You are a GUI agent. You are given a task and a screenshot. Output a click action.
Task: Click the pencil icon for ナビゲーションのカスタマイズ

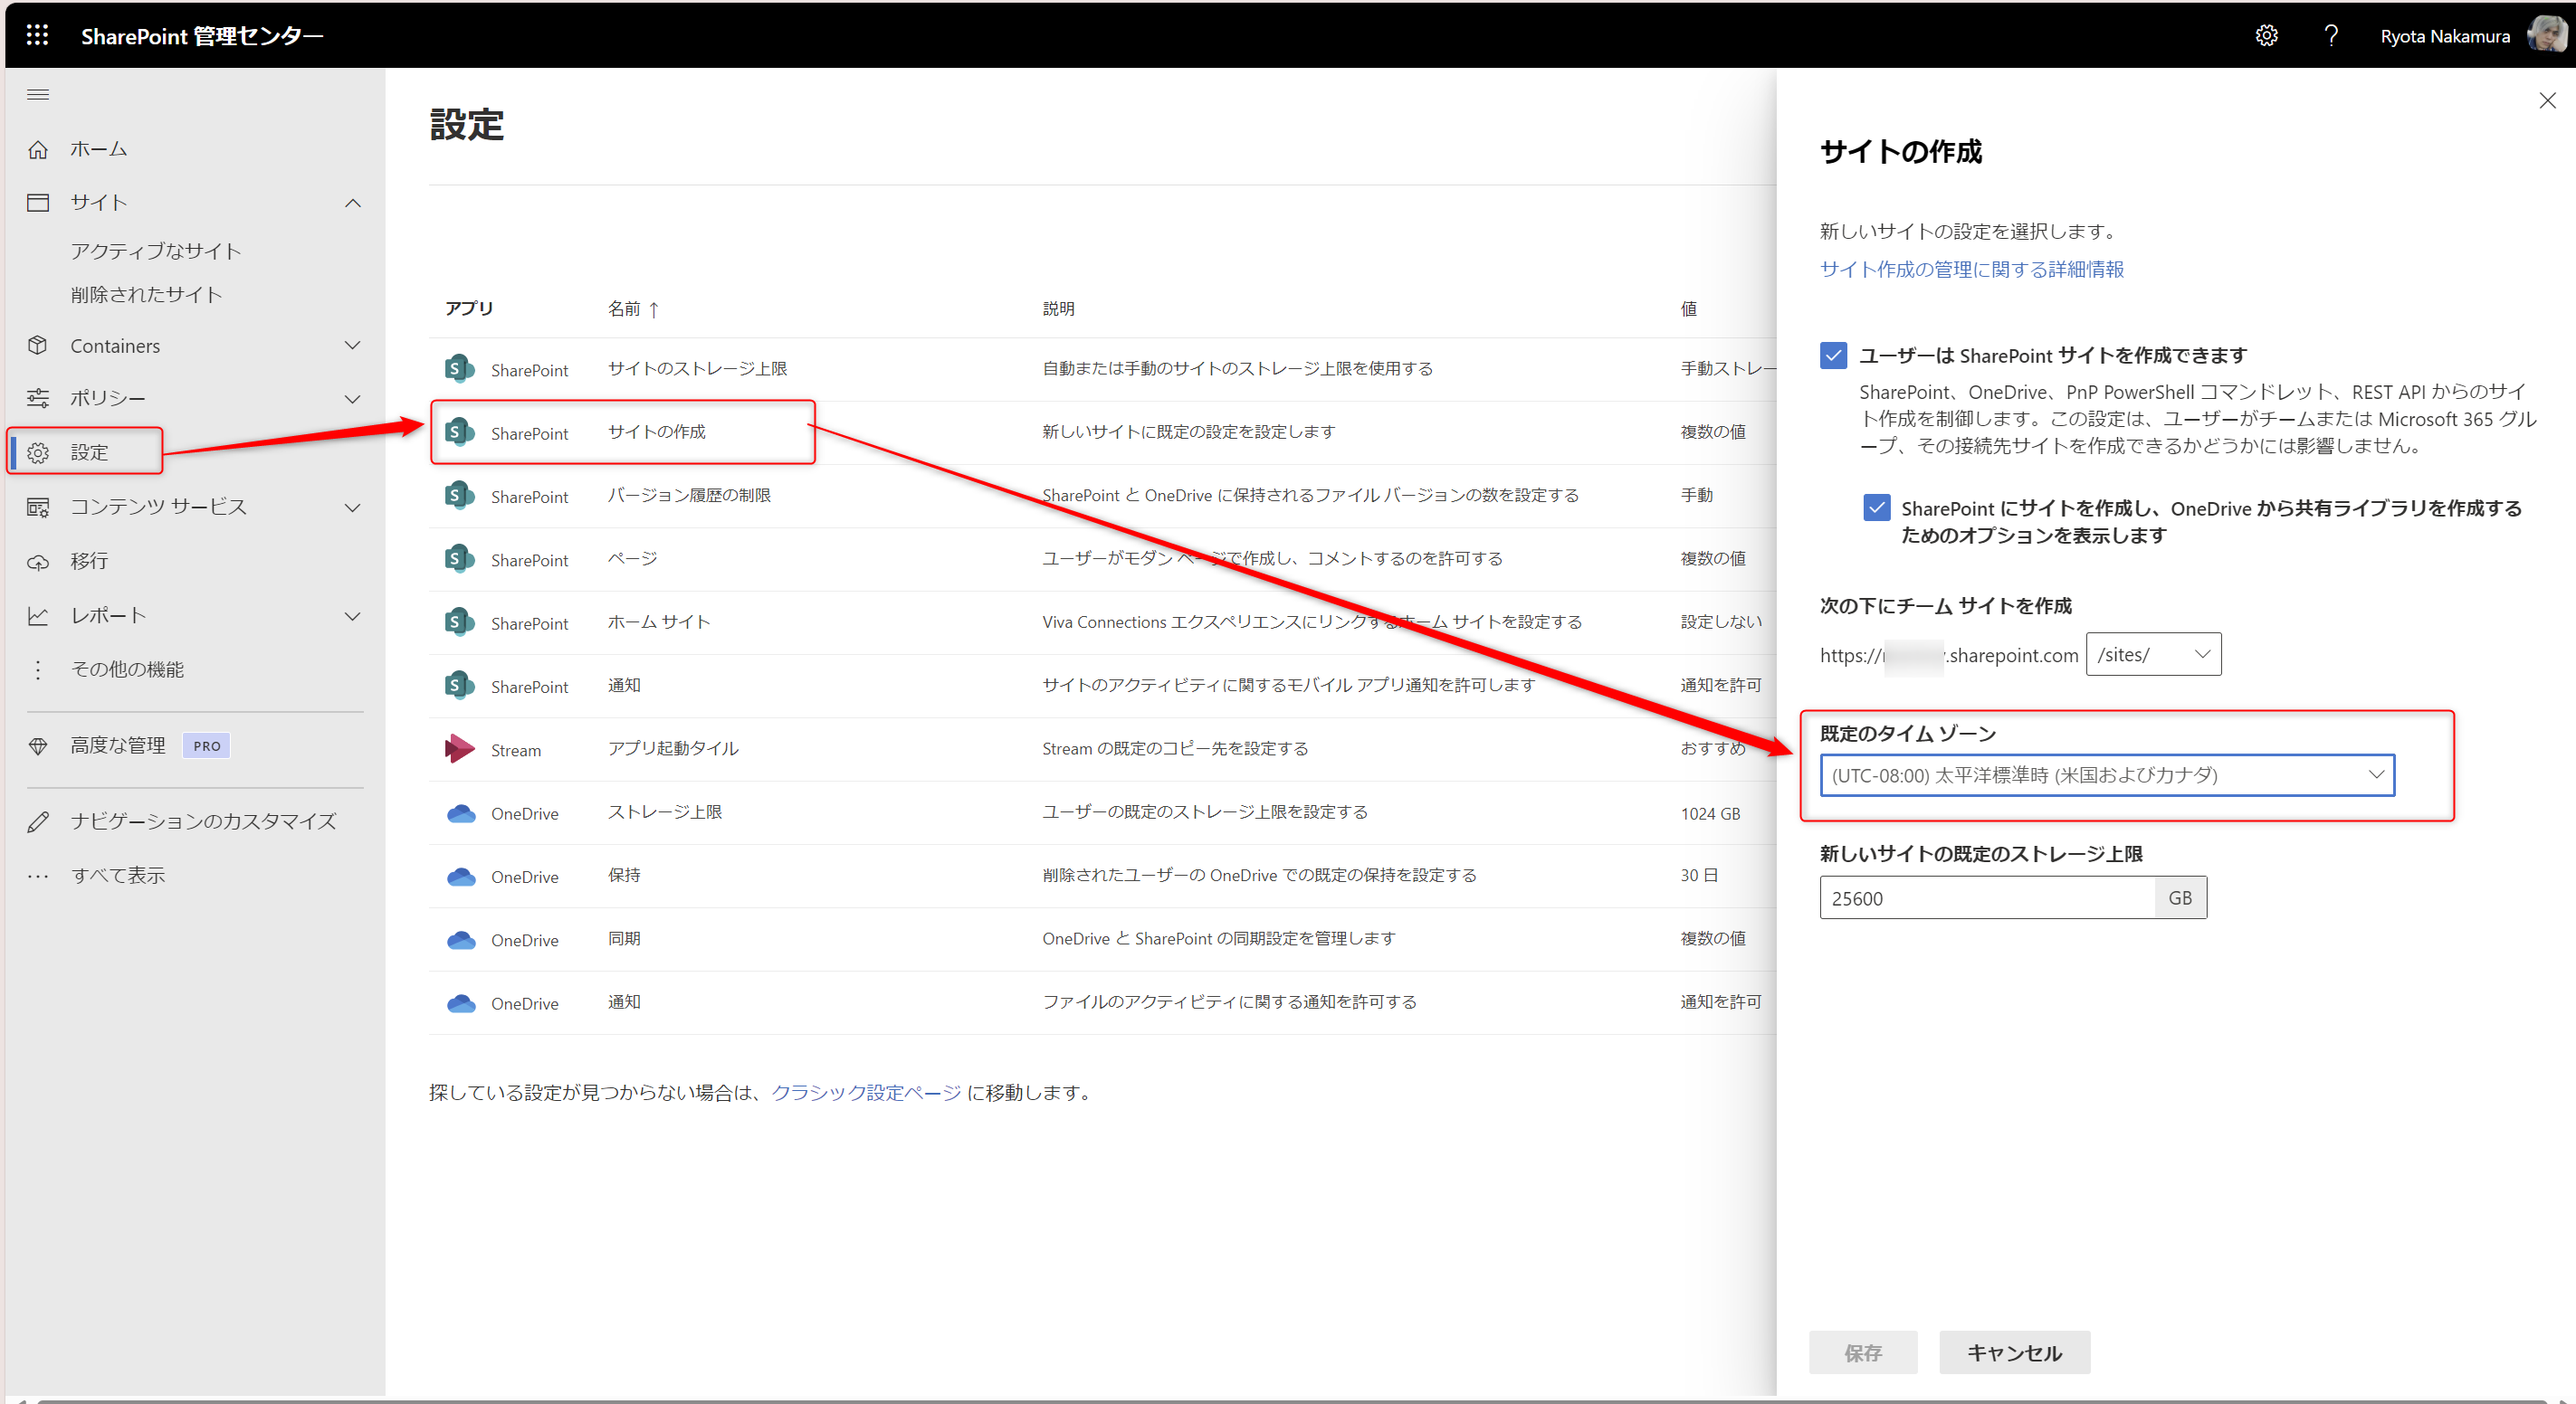38,821
